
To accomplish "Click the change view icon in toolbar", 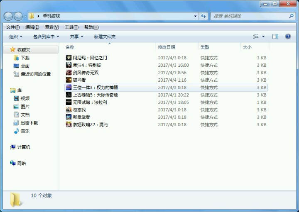I will point(256,37).
